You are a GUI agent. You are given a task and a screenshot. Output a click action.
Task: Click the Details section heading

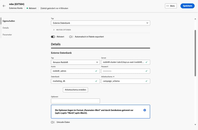[56, 44]
